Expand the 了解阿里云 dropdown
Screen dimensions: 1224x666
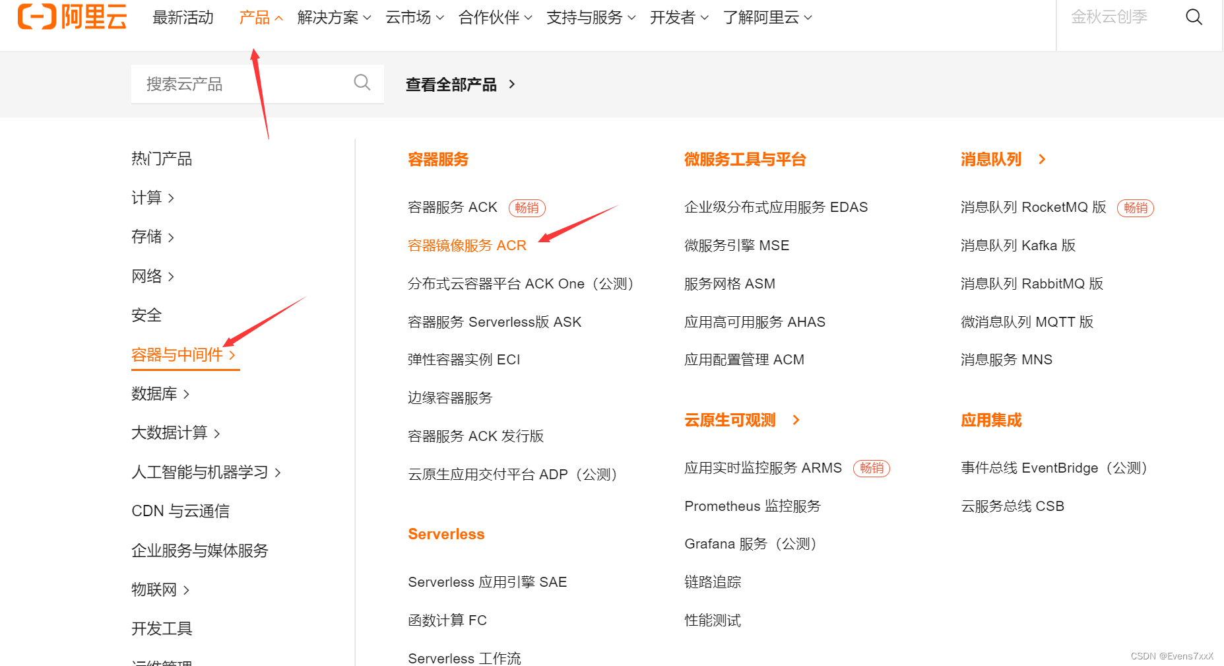767,18
